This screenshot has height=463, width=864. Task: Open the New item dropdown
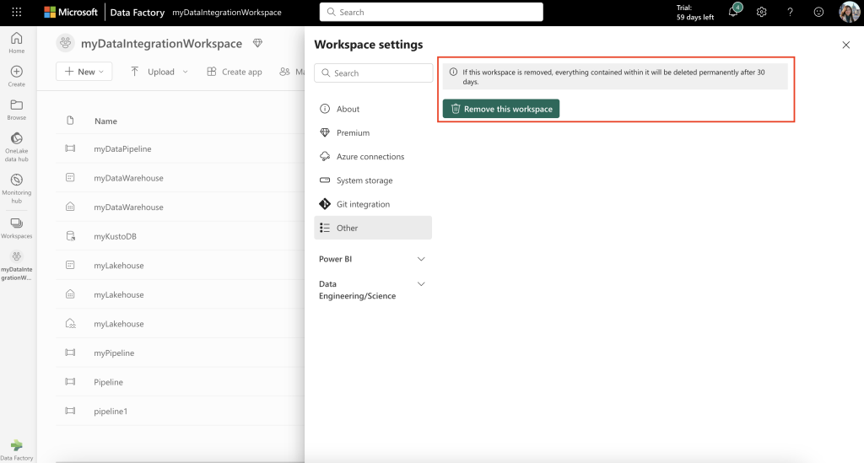coord(84,72)
